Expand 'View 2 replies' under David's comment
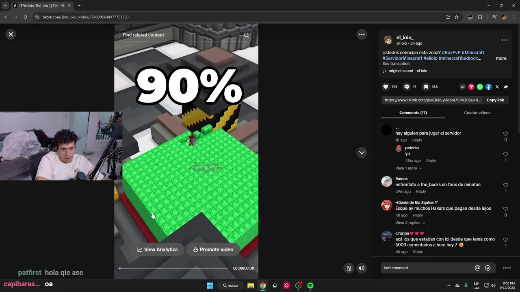The image size is (520, 292). 410,223
